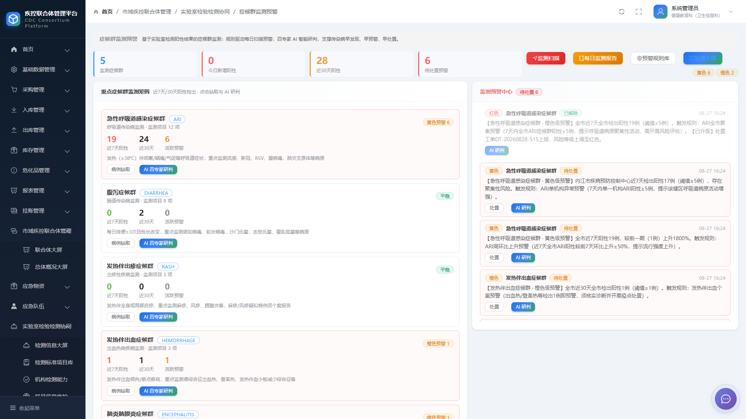
Task: Select 报表管理 in the sidebar
Action: (x=43, y=190)
